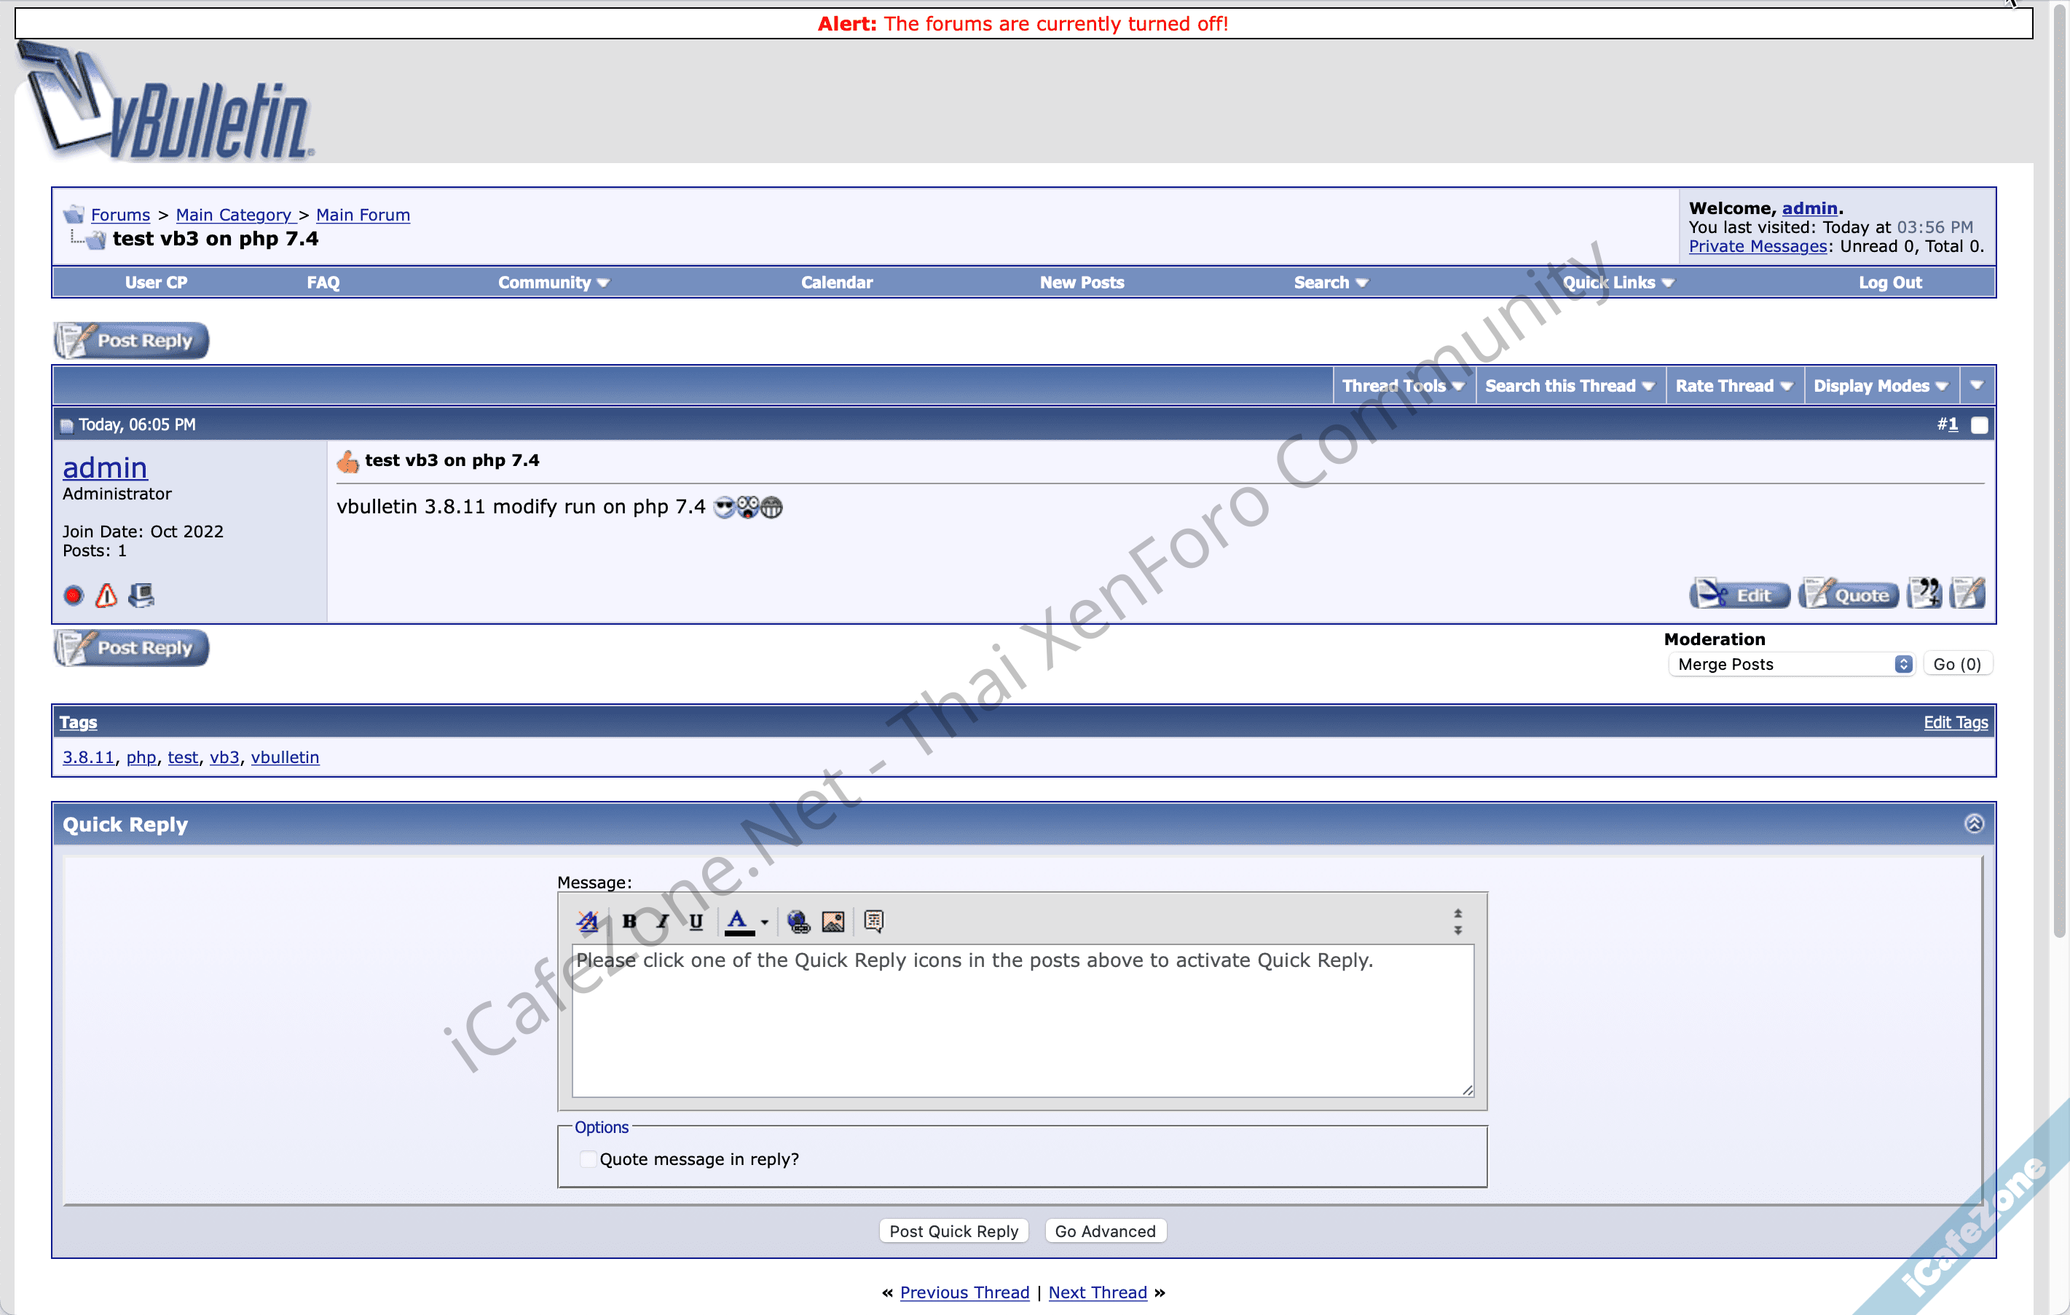Expand the Thread Tools menu
This screenshot has height=1315, width=2070.
[1403, 386]
